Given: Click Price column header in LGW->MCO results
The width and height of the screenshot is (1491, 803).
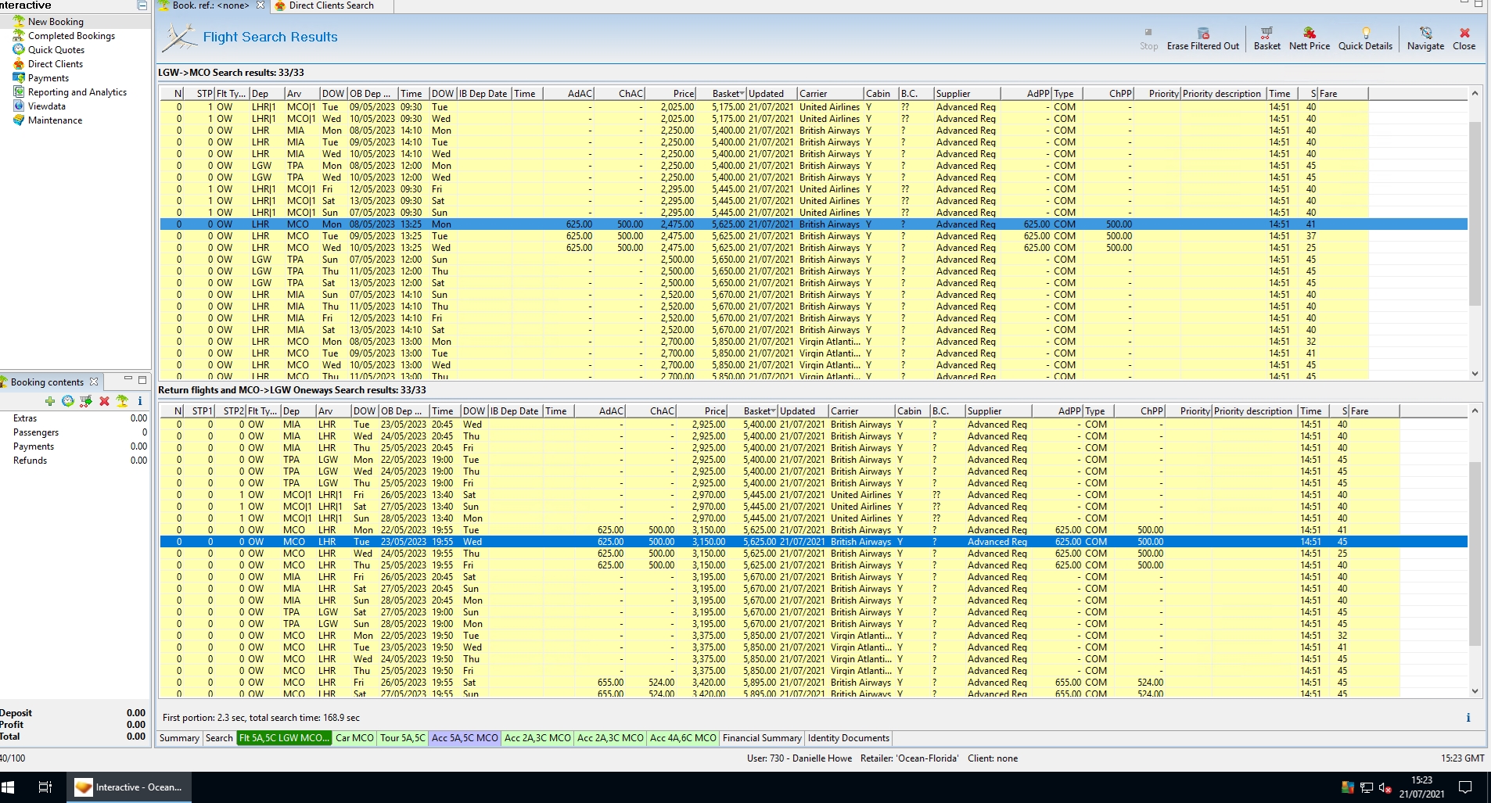Looking at the screenshot, I should coord(670,94).
